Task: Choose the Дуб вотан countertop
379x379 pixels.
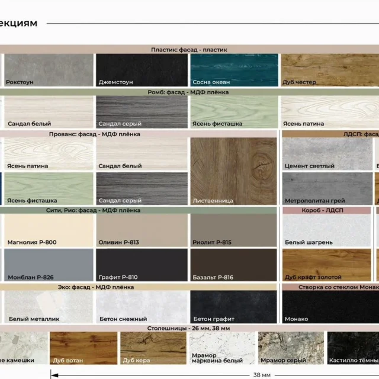Action: pos(83,348)
